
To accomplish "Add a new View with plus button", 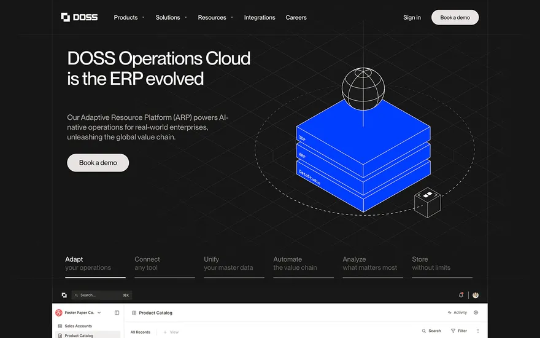I will pyautogui.click(x=171, y=332).
